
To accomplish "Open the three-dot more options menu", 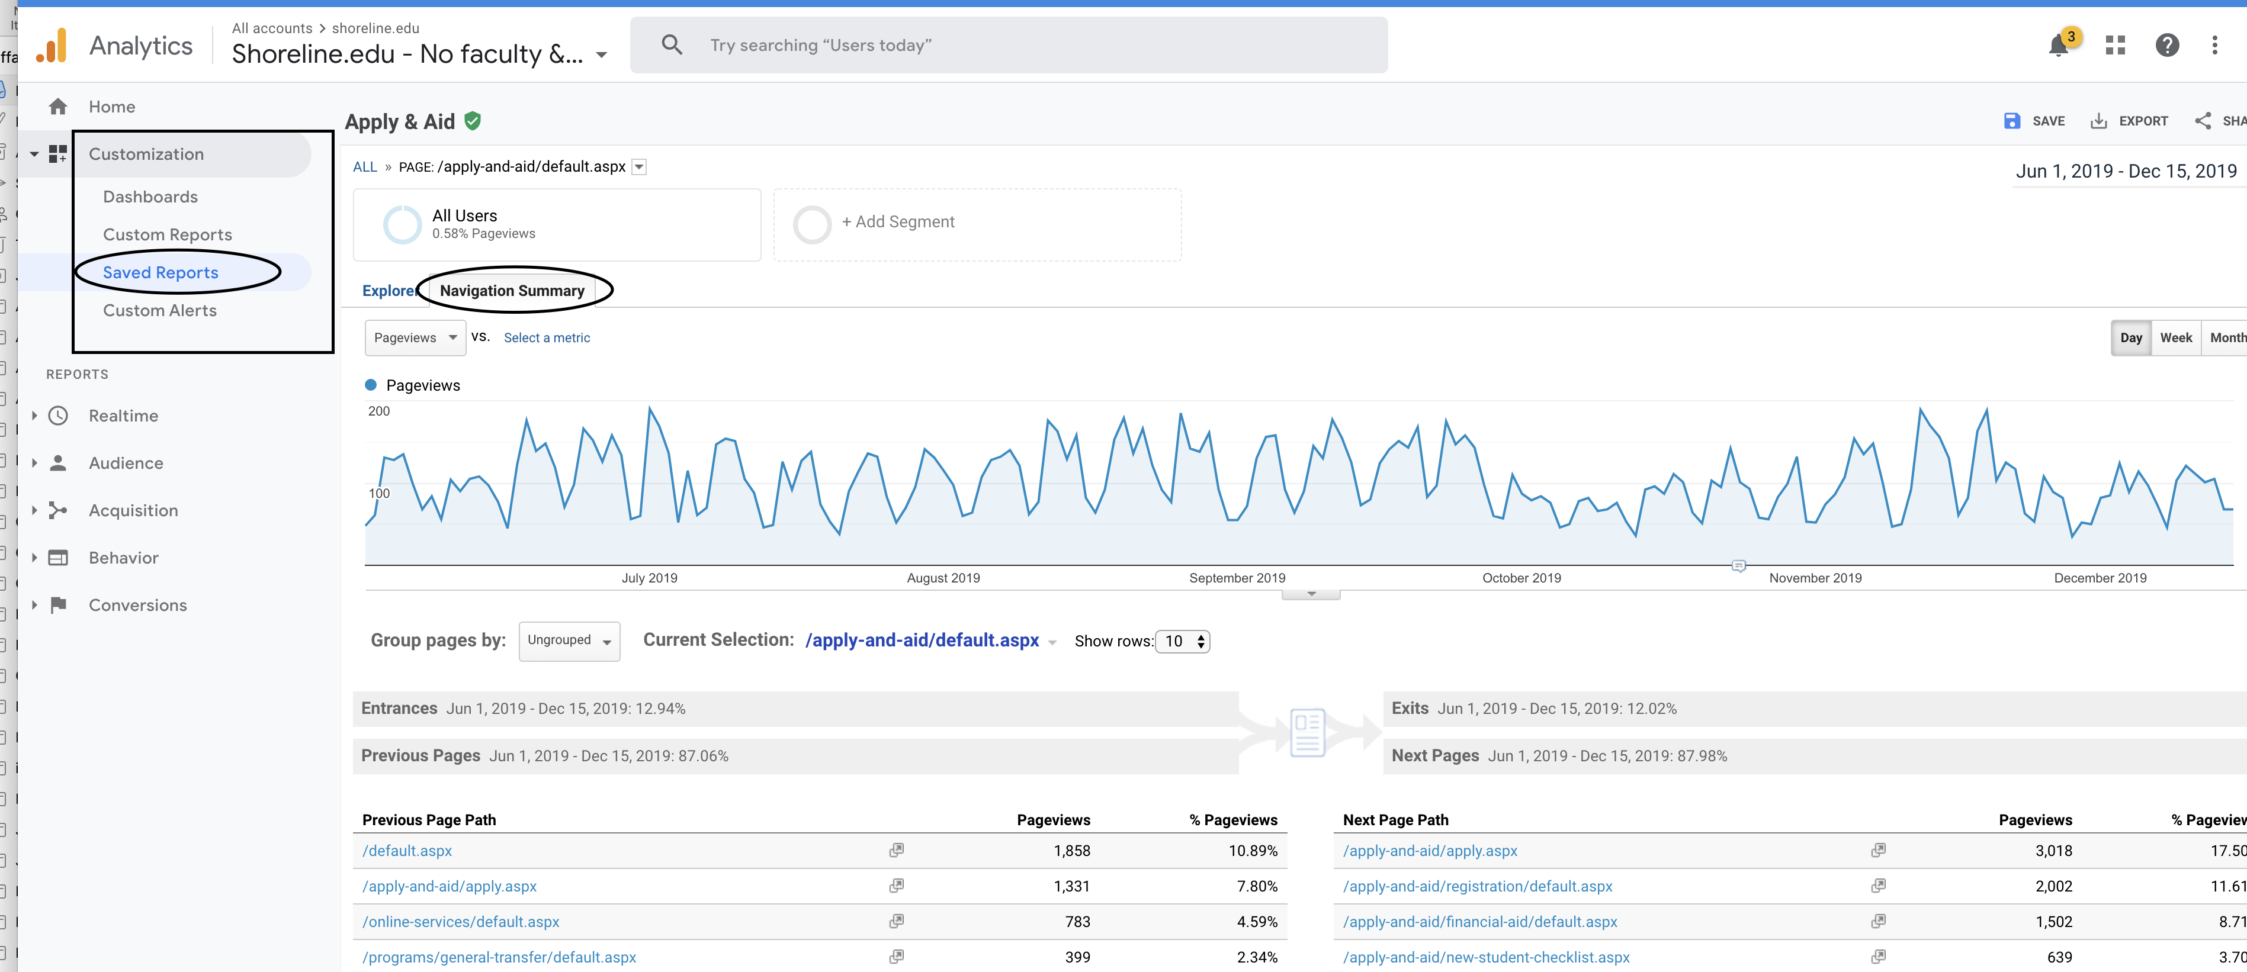I will 2215,46.
